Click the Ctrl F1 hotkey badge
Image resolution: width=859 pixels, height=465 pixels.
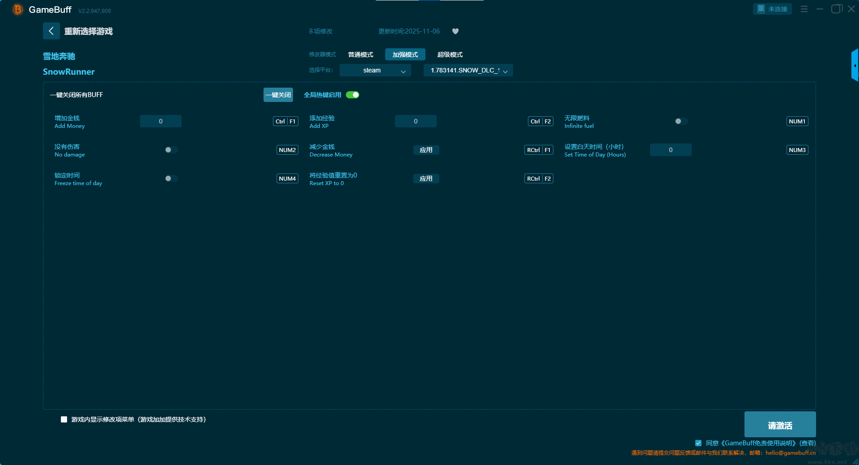(x=285, y=121)
